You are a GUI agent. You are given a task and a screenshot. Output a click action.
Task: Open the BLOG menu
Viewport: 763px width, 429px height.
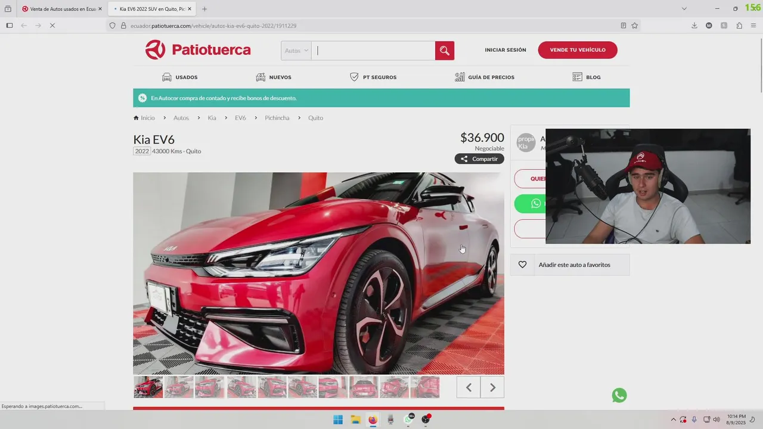click(x=587, y=77)
